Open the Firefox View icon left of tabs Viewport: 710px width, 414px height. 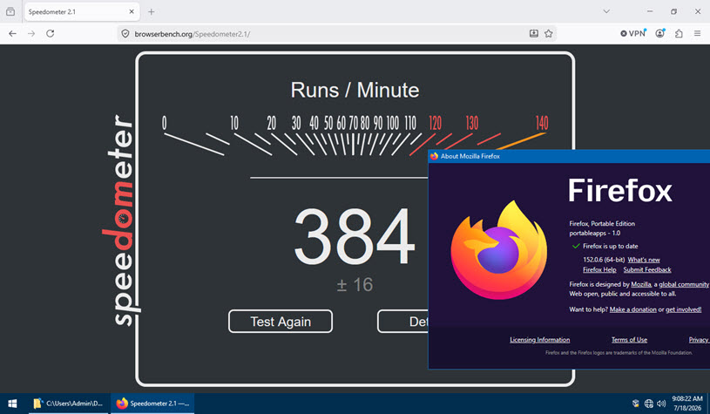10,12
